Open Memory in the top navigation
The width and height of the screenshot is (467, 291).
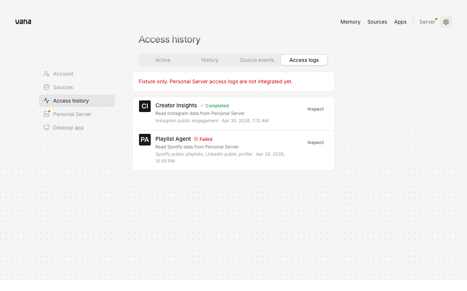(x=350, y=22)
